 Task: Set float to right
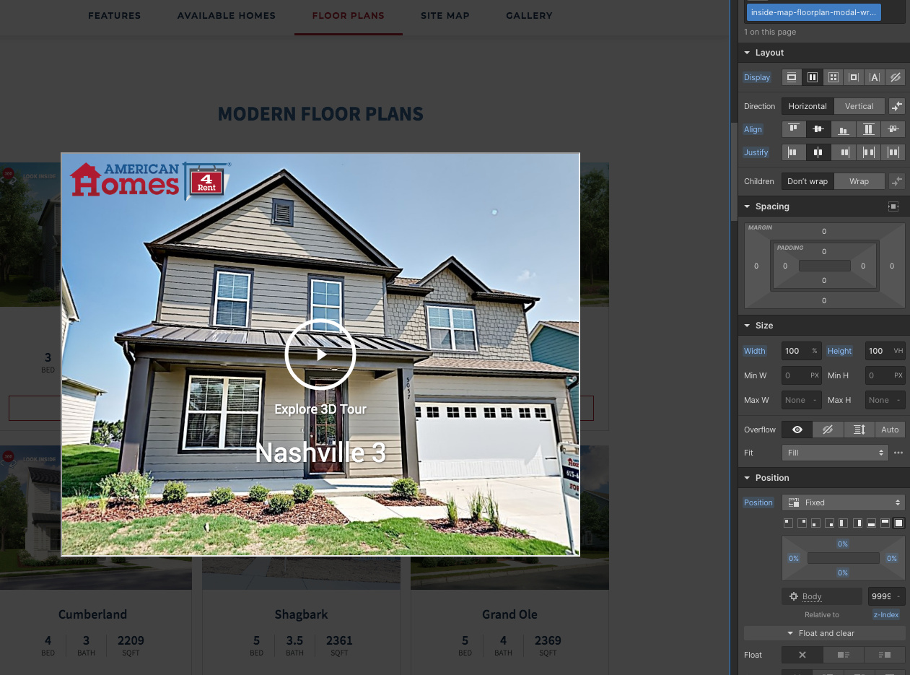885,655
